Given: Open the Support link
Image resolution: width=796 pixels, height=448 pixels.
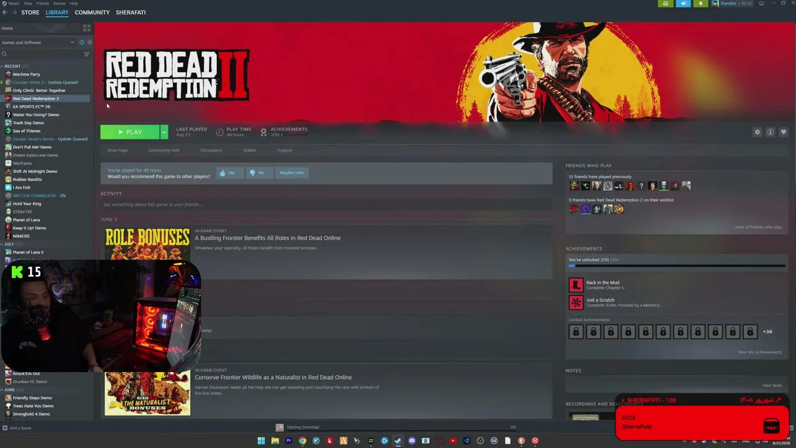Looking at the screenshot, I should [284, 150].
